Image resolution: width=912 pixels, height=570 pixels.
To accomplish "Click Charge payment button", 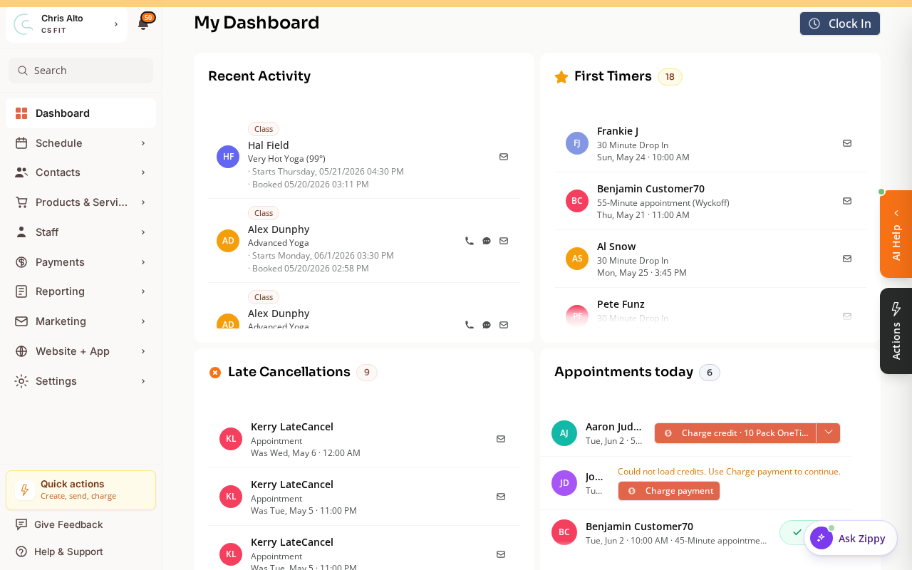I will coord(669,491).
